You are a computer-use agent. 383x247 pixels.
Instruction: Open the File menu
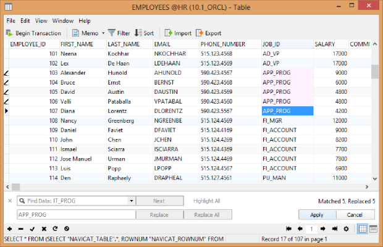coord(11,21)
